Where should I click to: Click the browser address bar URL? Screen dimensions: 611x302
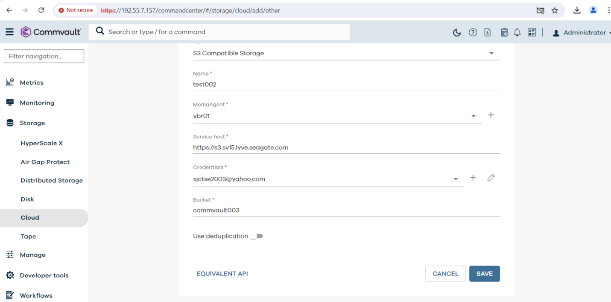coord(190,10)
